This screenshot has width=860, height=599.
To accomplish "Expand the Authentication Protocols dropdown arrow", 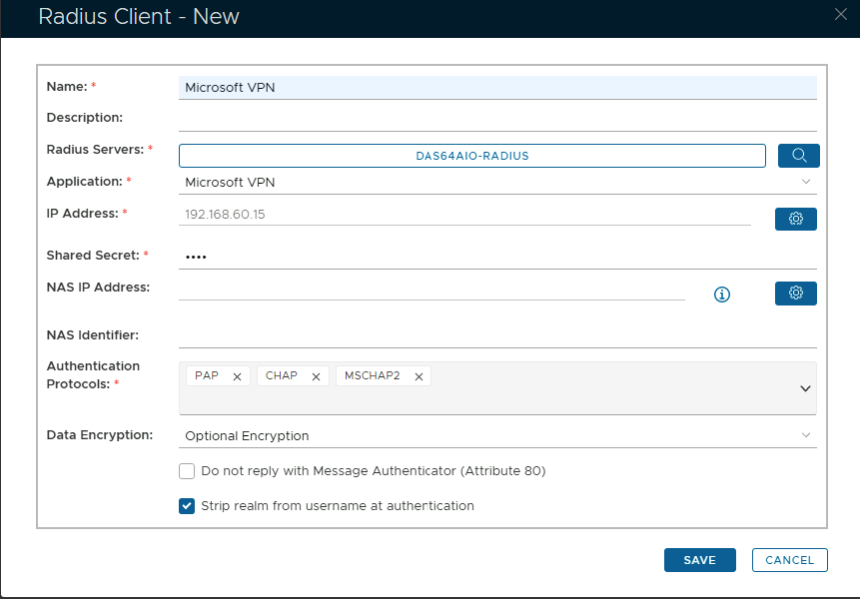I will point(805,388).
